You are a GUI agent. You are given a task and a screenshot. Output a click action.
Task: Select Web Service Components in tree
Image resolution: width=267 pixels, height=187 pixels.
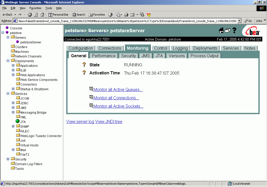[x=39, y=80]
